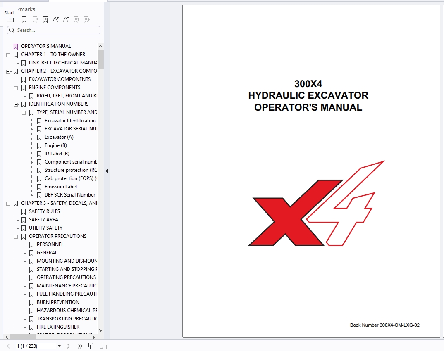
Task: Go to the FIRE EXTINGUISHER bookmark
Action: tap(58, 327)
